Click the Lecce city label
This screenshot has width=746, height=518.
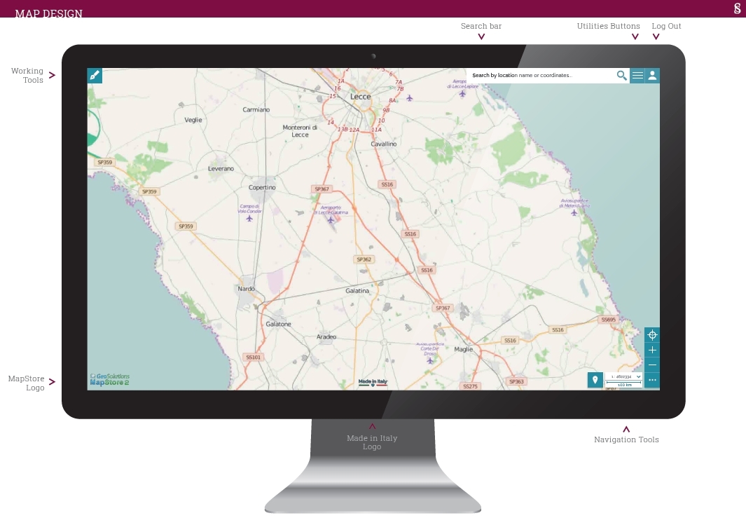[361, 97]
